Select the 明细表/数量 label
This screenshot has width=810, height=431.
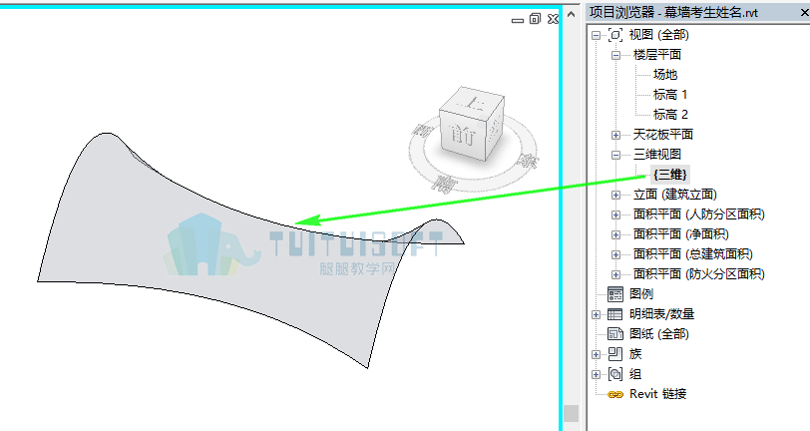point(661,313)
